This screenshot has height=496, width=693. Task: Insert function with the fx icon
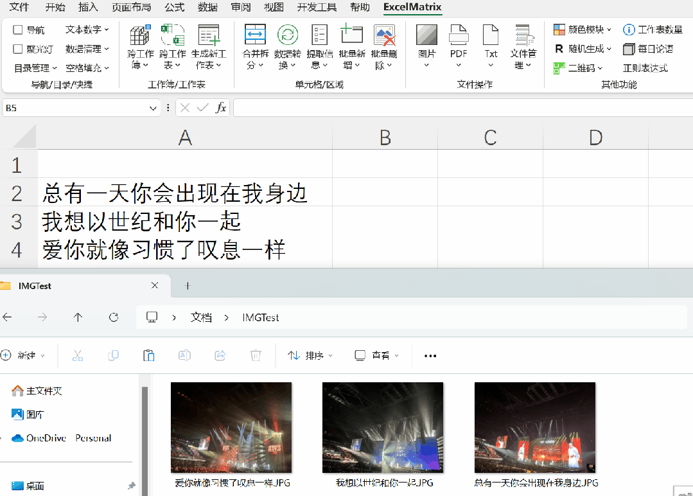tap(220, 107)
